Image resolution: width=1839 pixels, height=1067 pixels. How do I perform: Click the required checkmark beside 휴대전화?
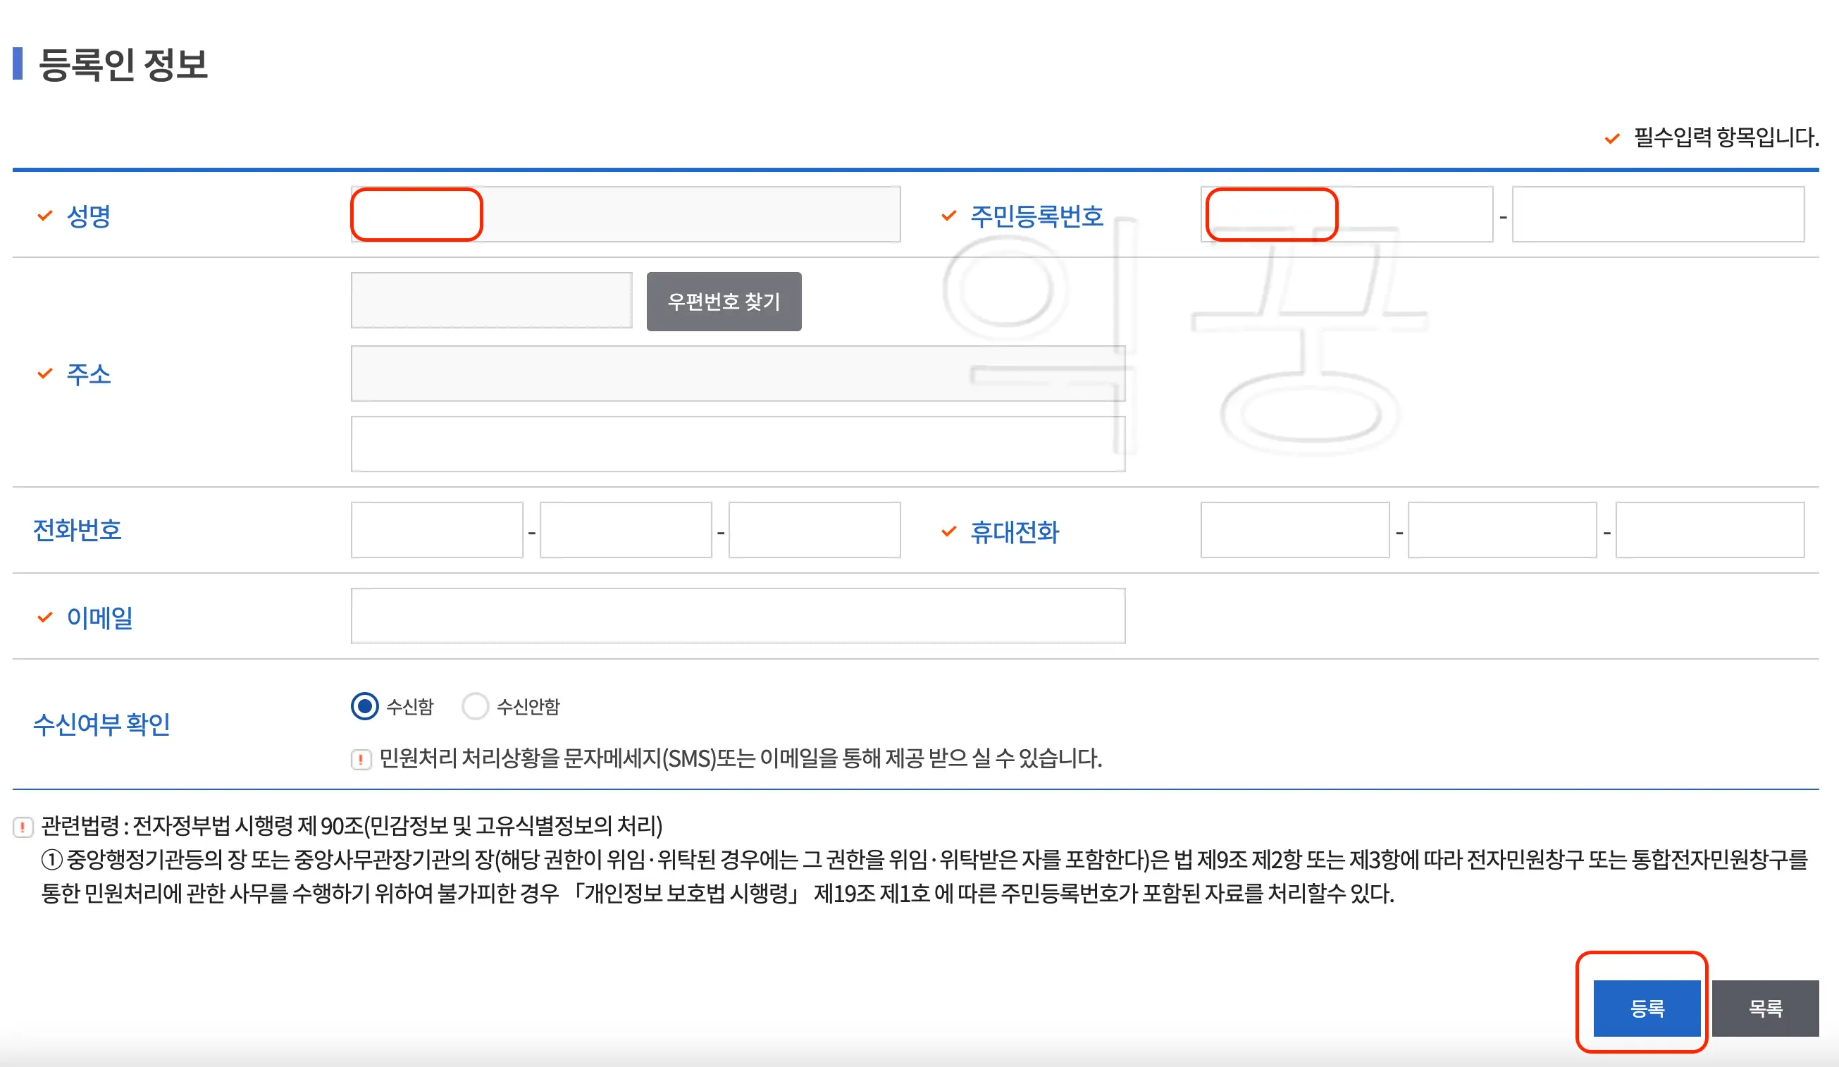point(947,532)
